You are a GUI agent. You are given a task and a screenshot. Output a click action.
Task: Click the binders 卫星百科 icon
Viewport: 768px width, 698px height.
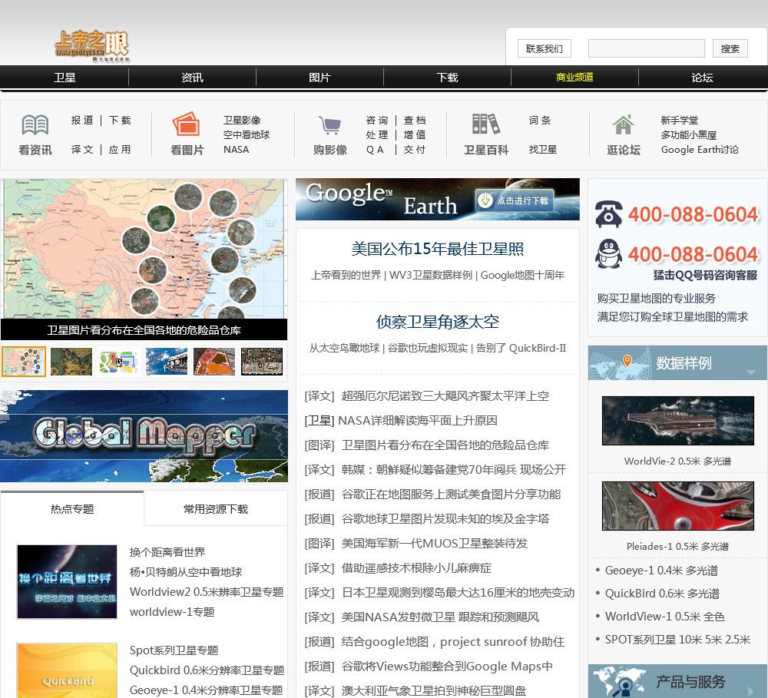pyautogui.click(x=486, y=124)
